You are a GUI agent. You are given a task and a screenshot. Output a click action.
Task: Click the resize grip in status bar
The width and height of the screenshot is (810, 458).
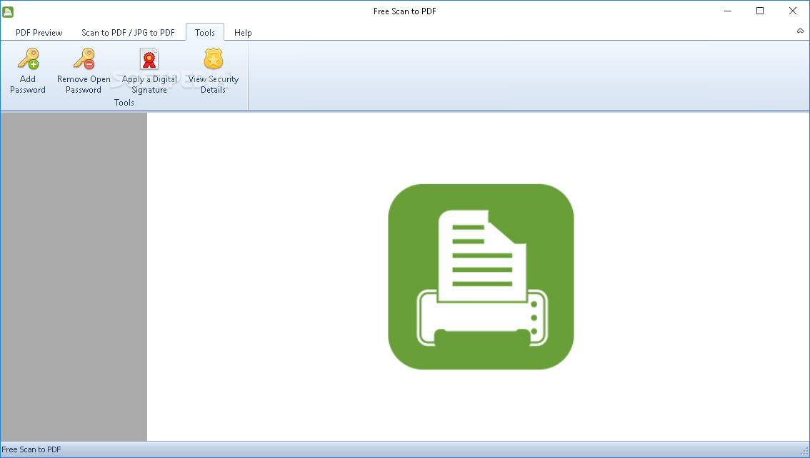click(804, 452)
